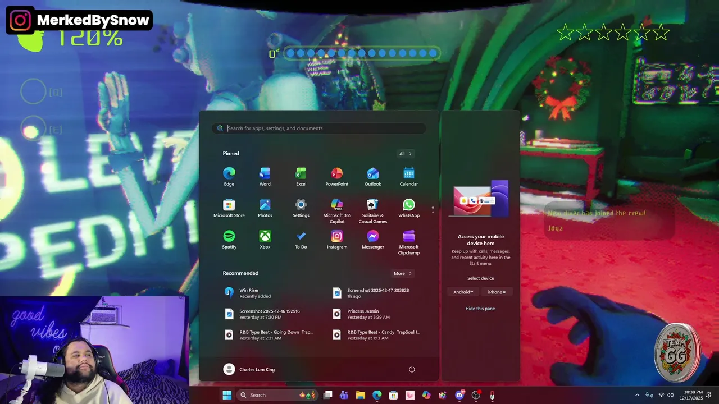Choose Android™ device option
Image resolution: width=719 pixels, height=404 pixels.
point(463,292)
